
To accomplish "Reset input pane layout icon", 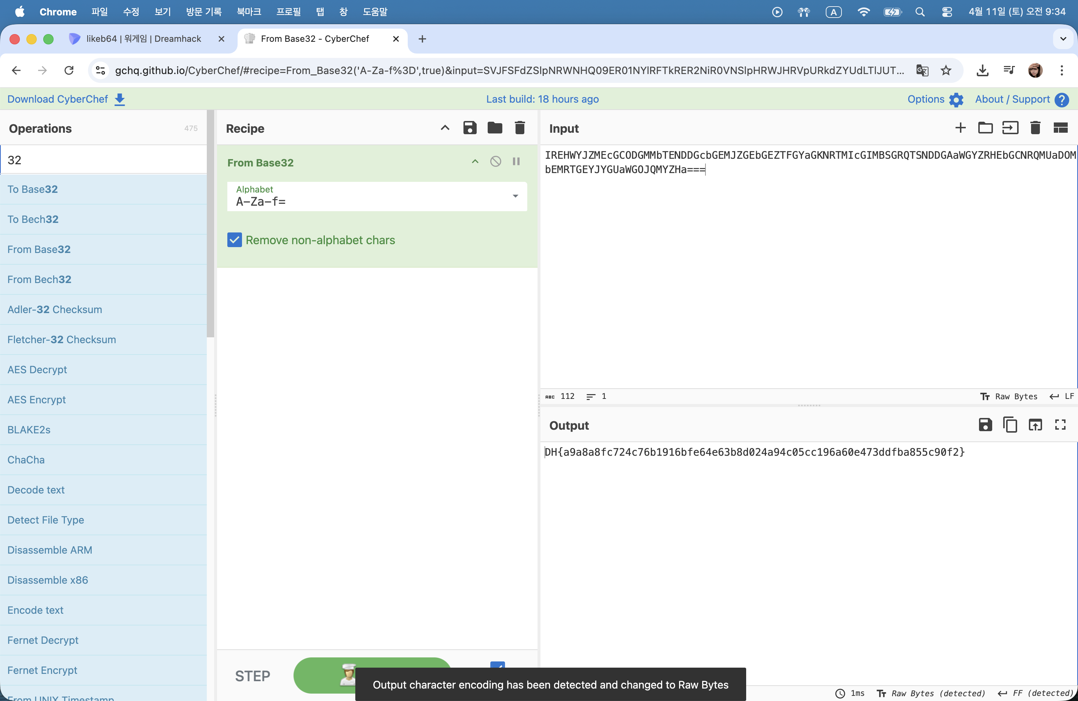I will (x=1060, y=128).
